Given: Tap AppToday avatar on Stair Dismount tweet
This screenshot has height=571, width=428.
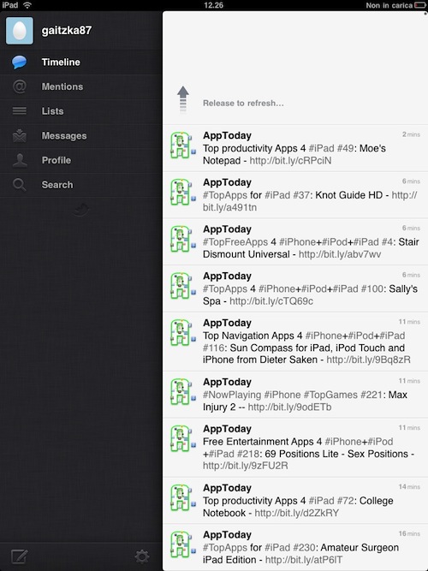Looking at the screenshot, I should click(183, 239).
